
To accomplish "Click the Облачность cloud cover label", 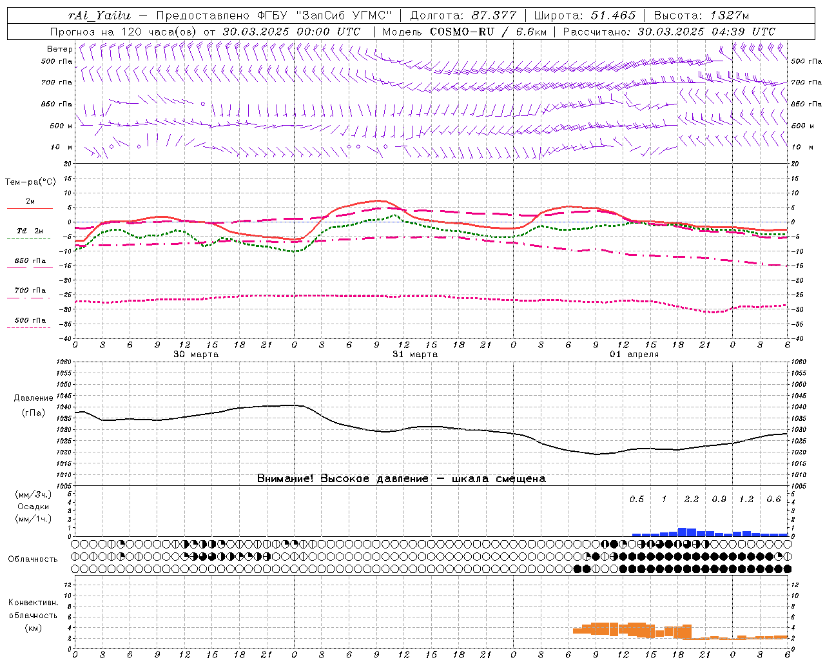I will [x=33, y=559].
